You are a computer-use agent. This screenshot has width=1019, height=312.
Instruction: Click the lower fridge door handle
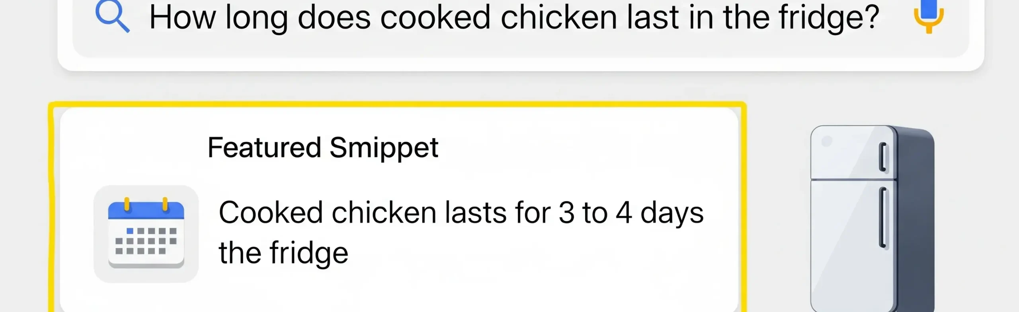tap(882, 218)
